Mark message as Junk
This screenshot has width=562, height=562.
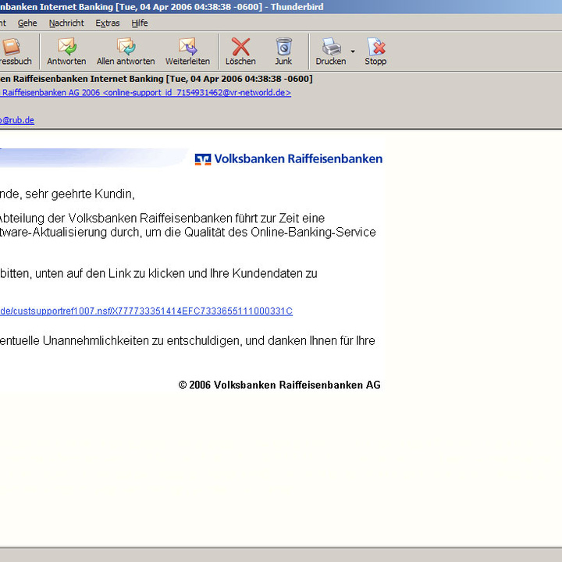coord(283,52)
